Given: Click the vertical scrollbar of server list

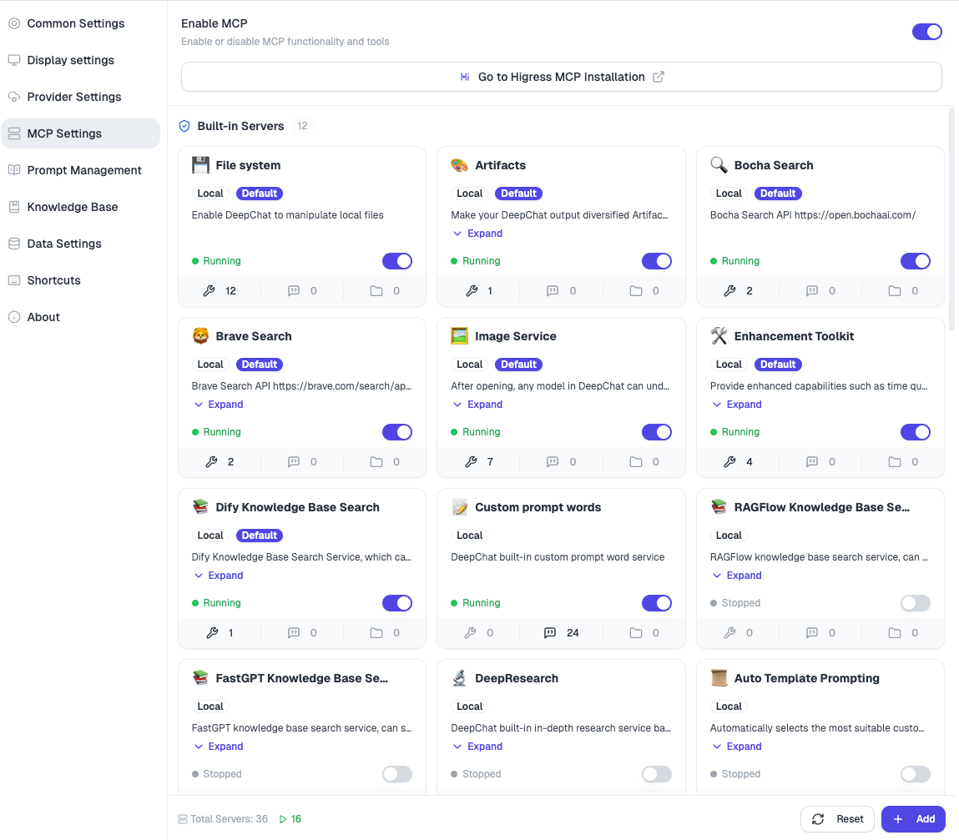Looking at the screenshot, I should 951,219.
